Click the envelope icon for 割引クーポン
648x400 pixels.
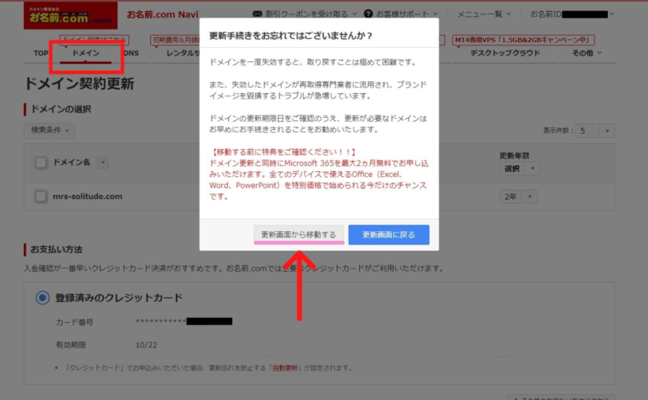[x=257, y=14]
